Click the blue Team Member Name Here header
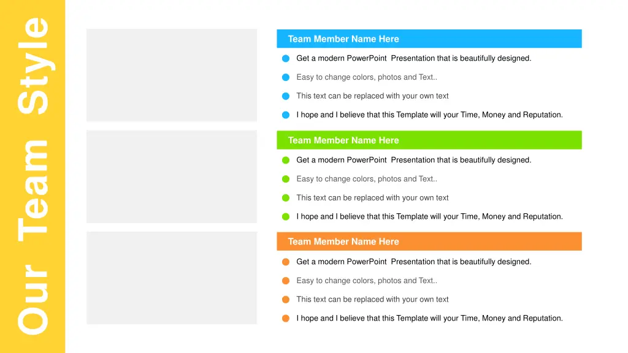This screenshot has width=628, height=353. tap(429, 39)
